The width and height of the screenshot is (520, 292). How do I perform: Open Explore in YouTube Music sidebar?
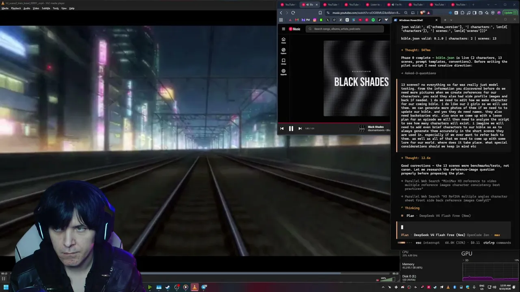tap(284, 51)
